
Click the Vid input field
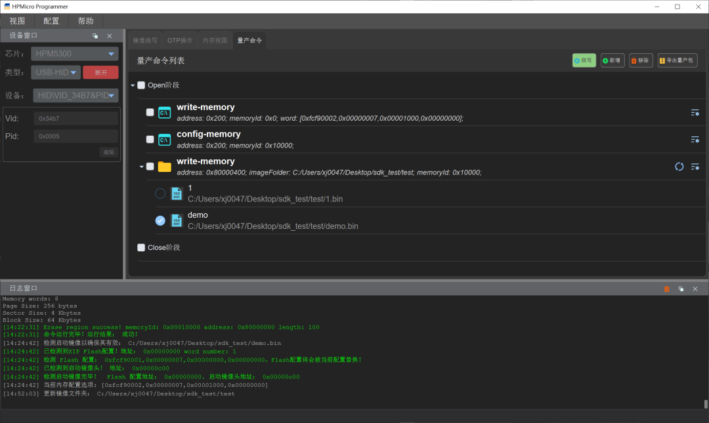[75, 119]
